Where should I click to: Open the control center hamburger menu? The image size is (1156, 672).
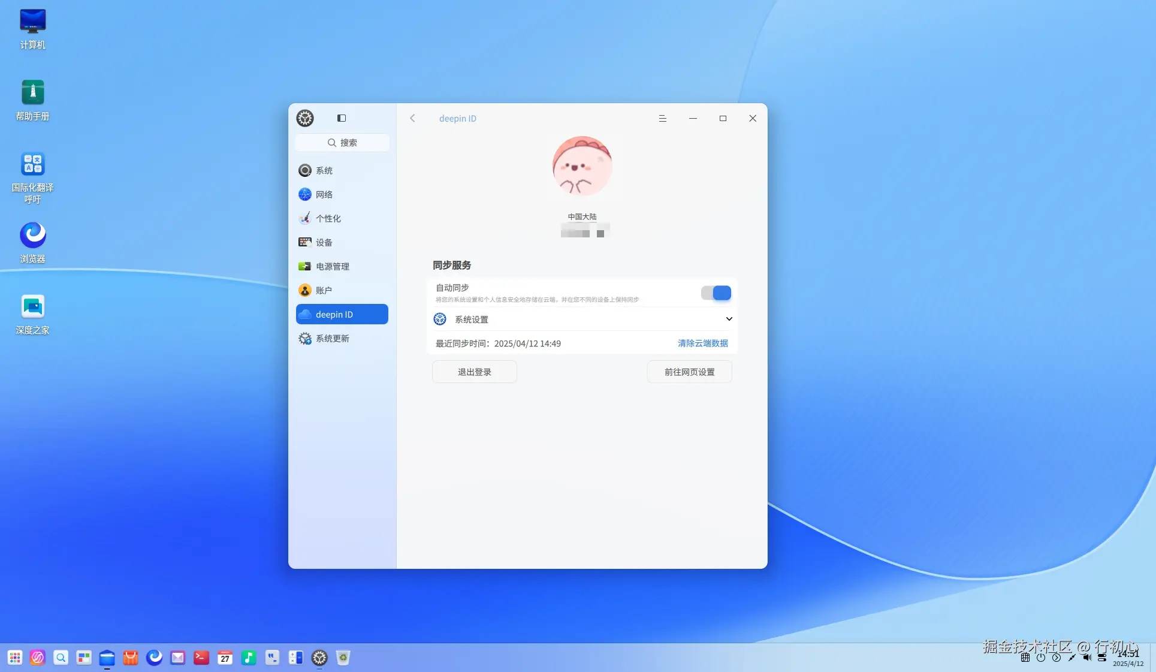(662, 118)
